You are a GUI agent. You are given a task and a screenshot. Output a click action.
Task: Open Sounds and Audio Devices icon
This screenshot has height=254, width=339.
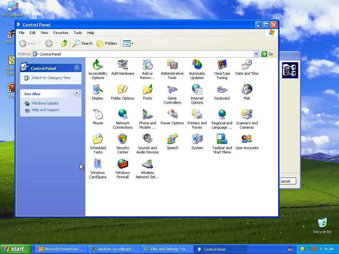[x=147, y=139]
